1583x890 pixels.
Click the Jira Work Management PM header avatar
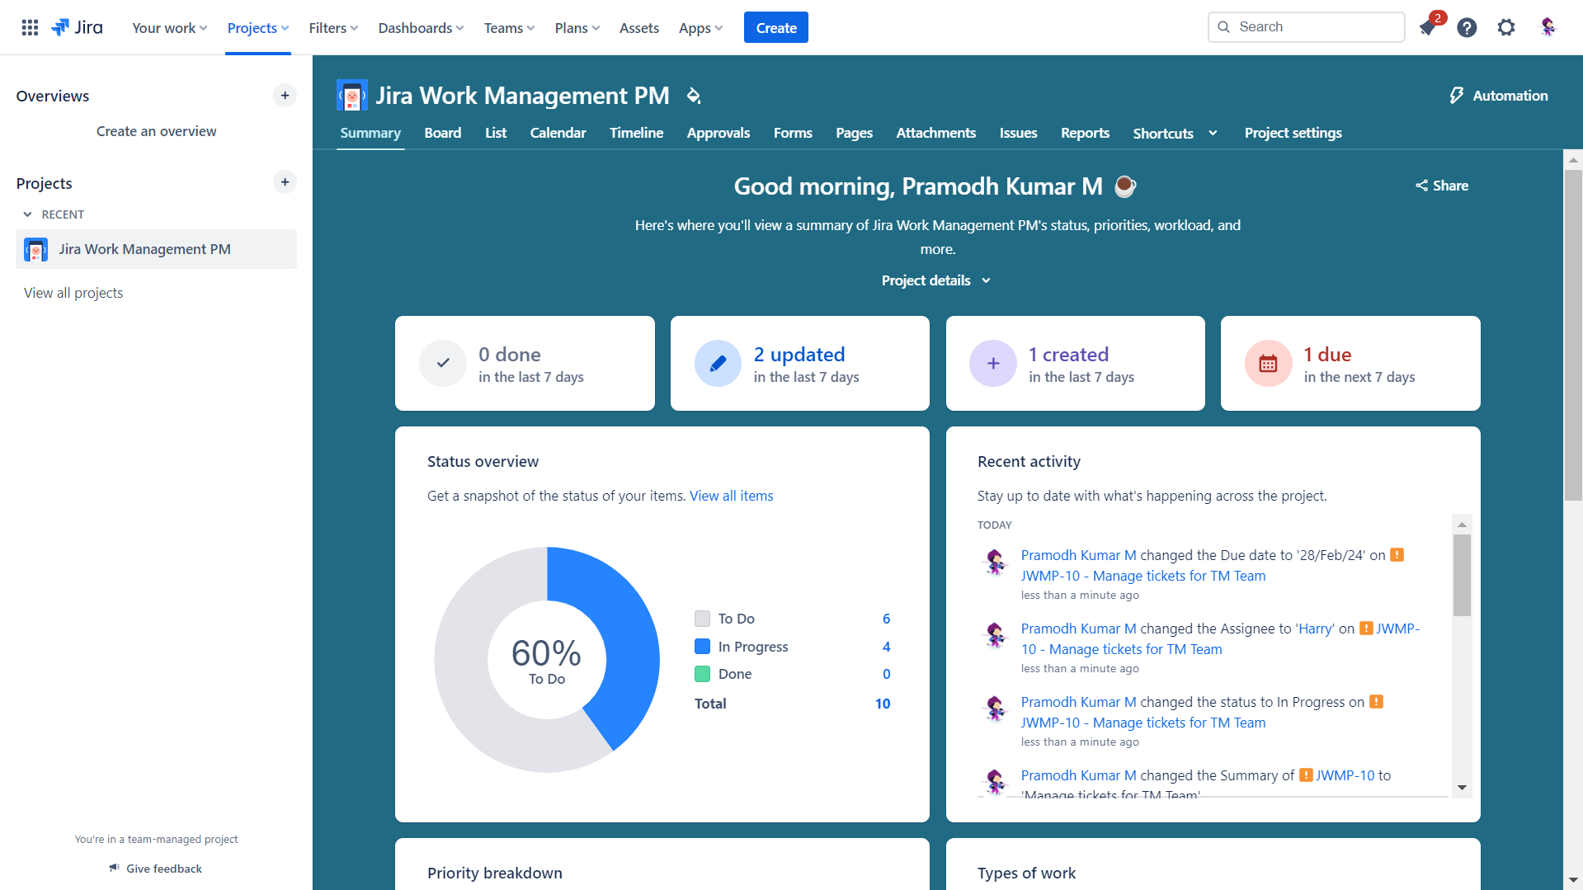tap(352, 96)
